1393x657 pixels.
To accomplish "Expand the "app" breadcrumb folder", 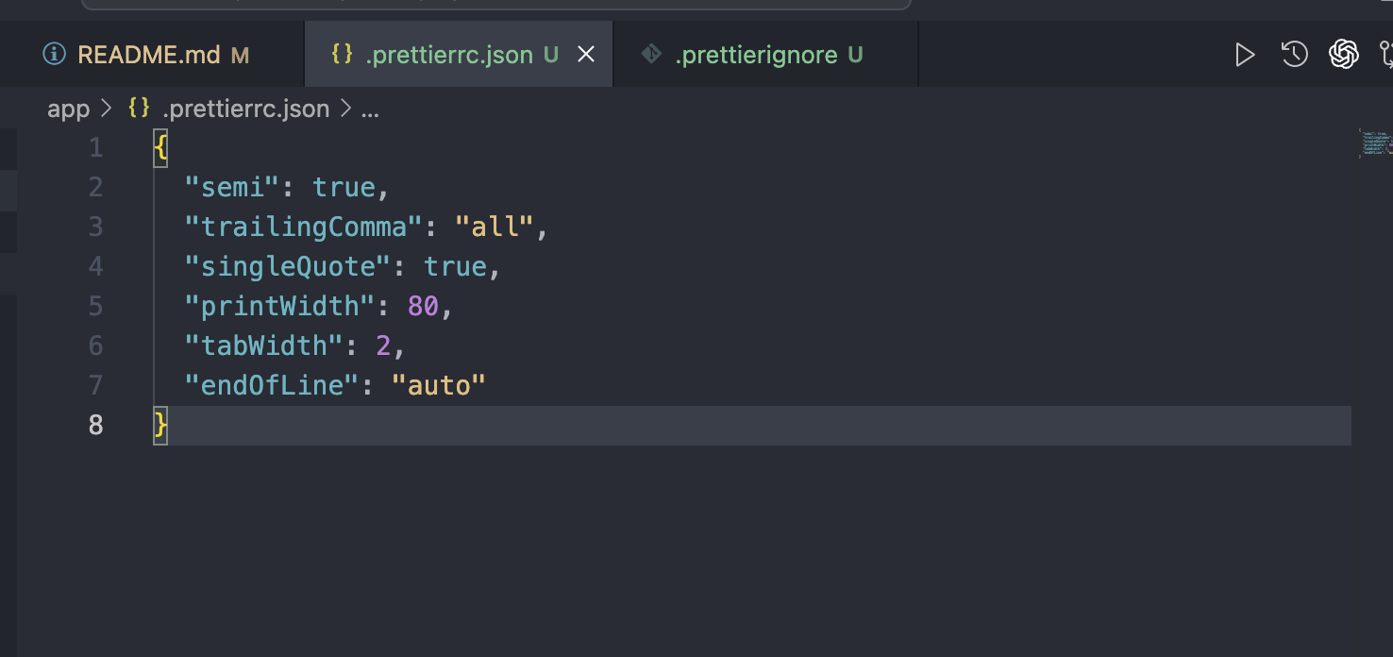I will point(68,109).
